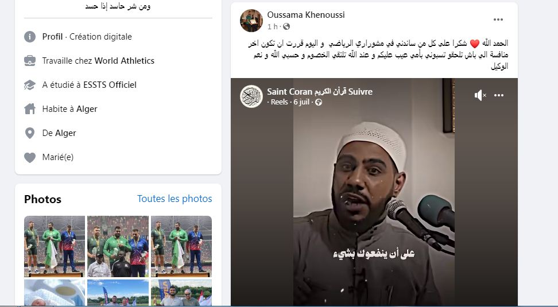Open post options three-dot menu
This screenshot has width=558, height=307.
click(498, 20)
